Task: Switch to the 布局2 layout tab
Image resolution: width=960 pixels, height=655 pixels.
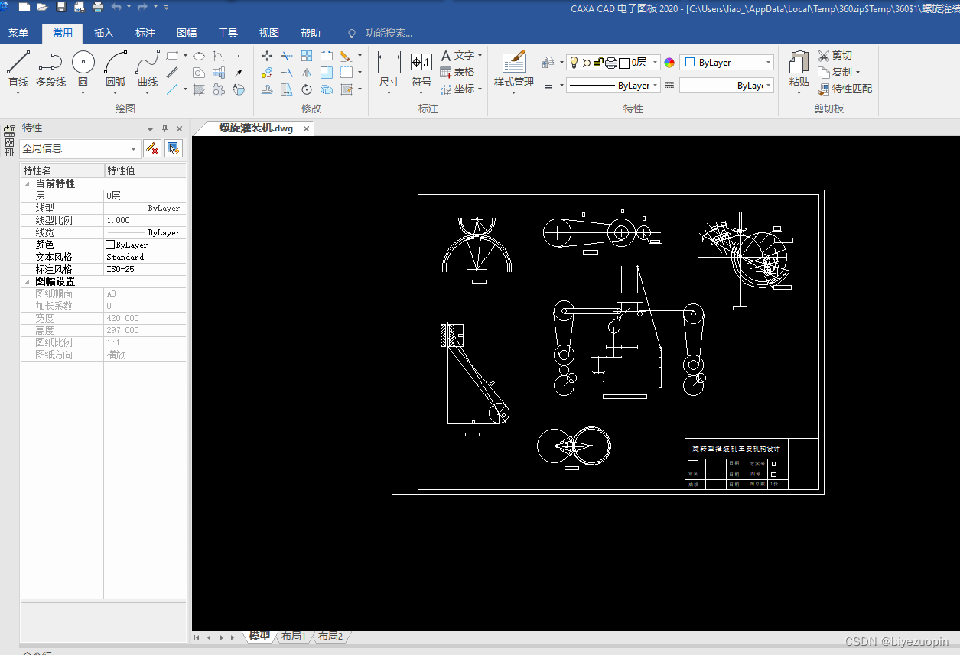Action: tap(330, 636)
